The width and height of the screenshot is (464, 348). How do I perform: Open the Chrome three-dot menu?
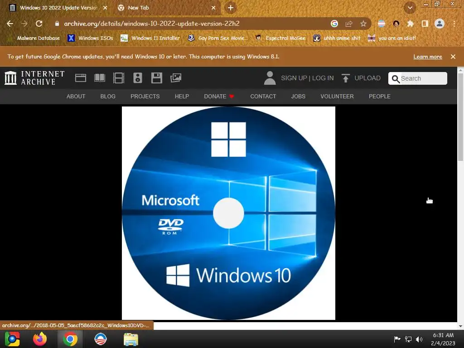point(454,24)
